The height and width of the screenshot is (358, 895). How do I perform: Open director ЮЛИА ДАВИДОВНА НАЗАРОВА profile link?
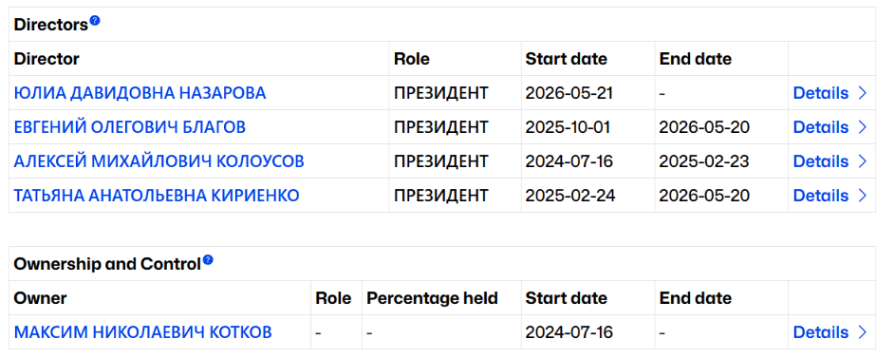click(140, 93)
